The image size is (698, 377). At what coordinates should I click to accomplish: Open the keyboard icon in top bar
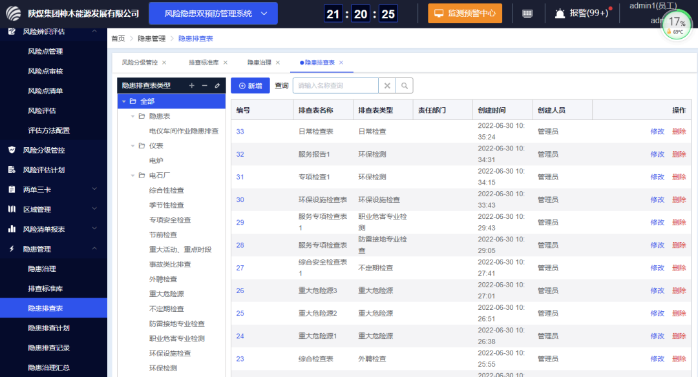527,14
